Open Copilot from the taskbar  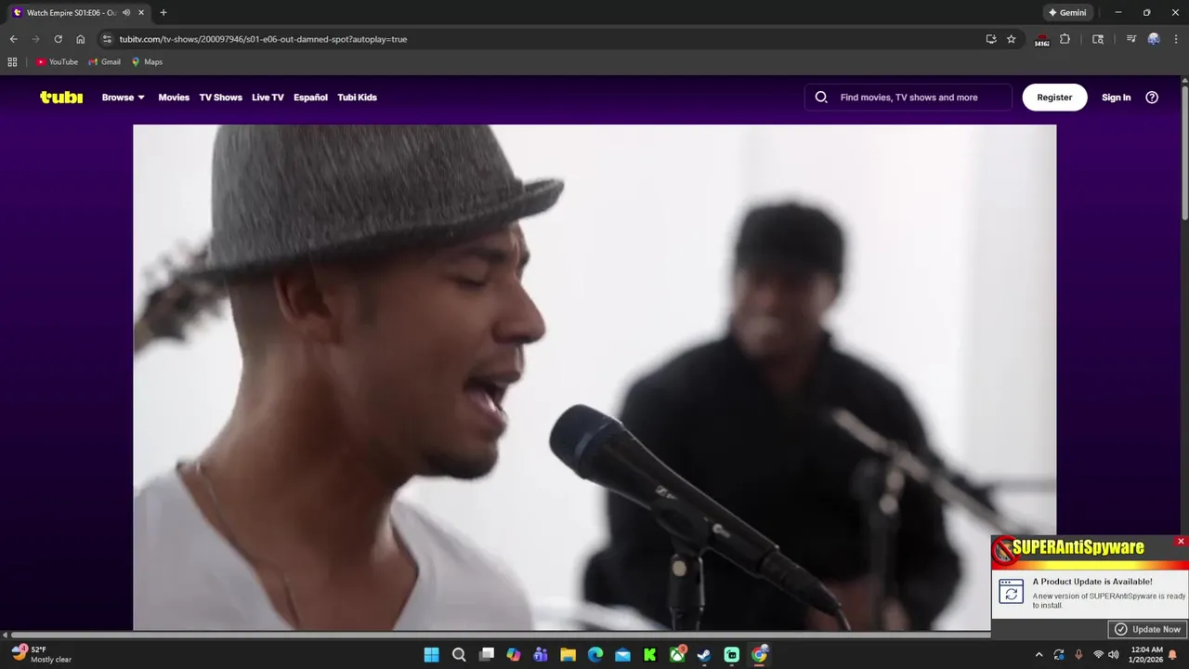[x=514, y=655]
